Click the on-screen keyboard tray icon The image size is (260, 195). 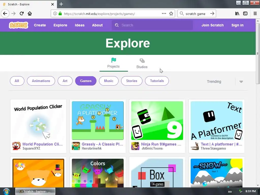pyautogui.click(x=230, y=191)
